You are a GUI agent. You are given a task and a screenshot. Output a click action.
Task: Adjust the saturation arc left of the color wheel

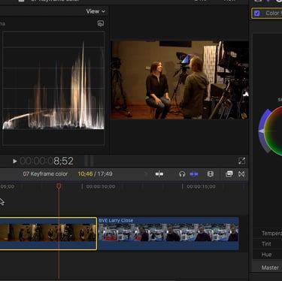click(x=265, y=131)
